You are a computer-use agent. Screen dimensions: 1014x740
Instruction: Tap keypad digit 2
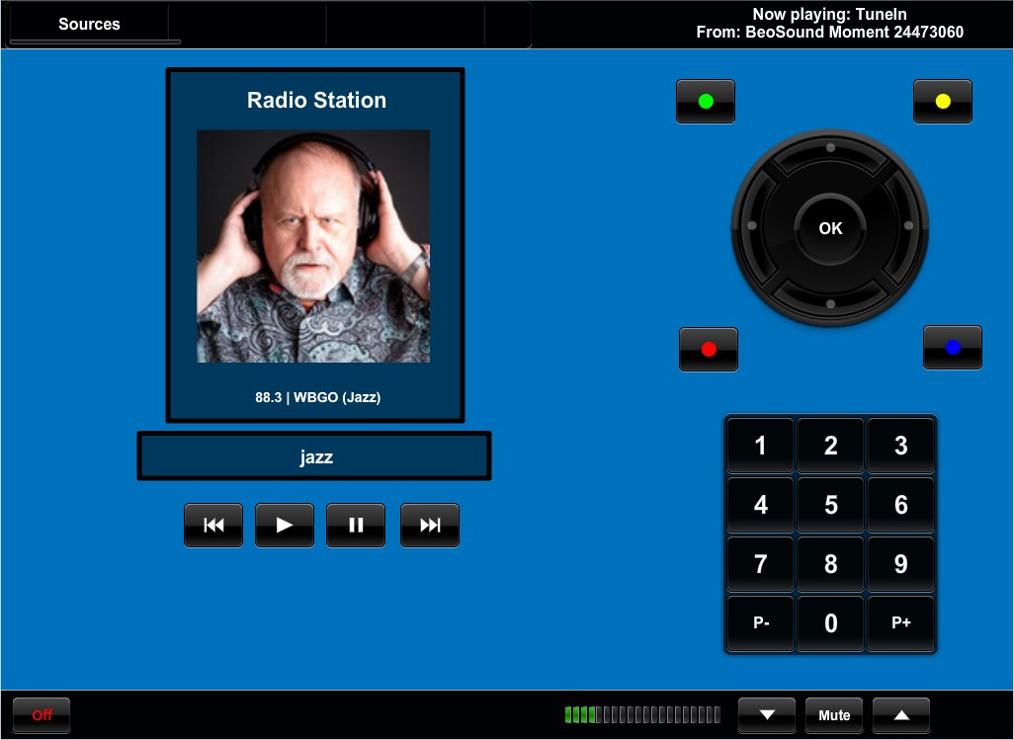pos(830,446)
